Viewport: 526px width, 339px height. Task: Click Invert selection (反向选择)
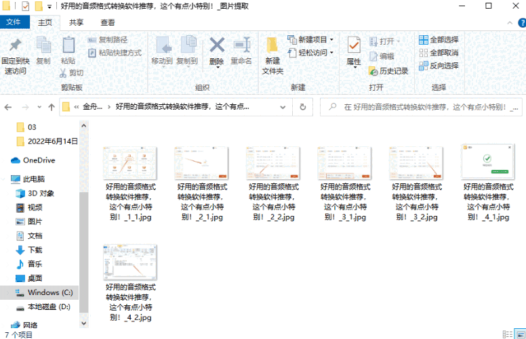pyautogui.click(x=439, y=66)
